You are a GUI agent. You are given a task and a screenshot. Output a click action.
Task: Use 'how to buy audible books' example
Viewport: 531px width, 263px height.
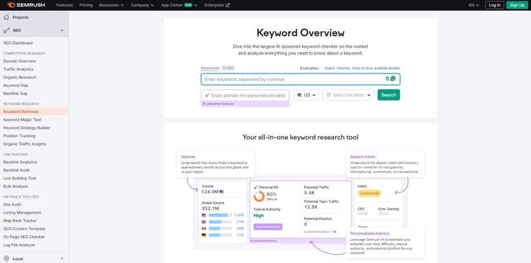(376, 68)
